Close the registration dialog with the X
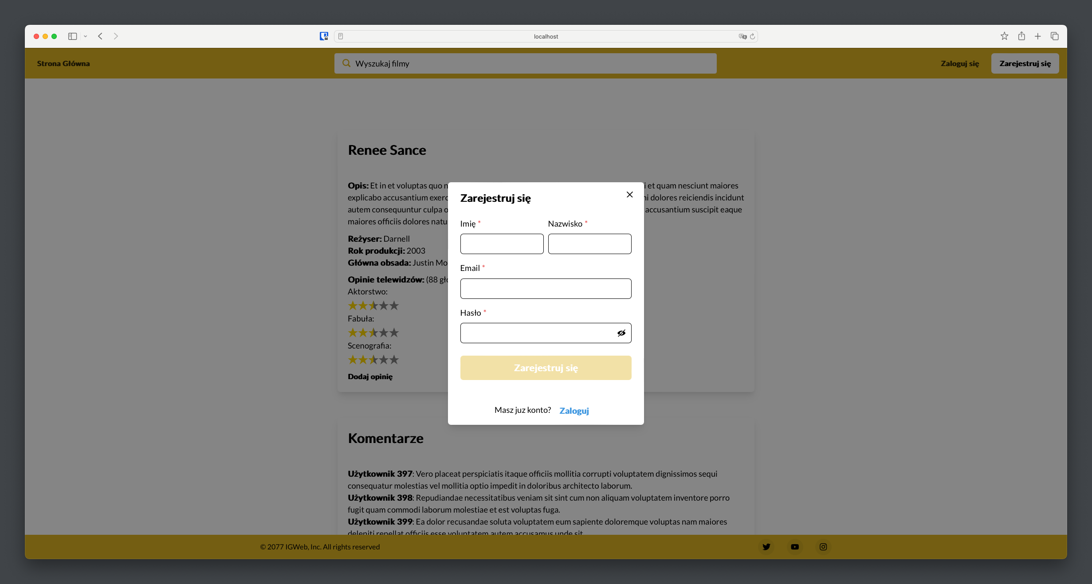 (629, 195)
